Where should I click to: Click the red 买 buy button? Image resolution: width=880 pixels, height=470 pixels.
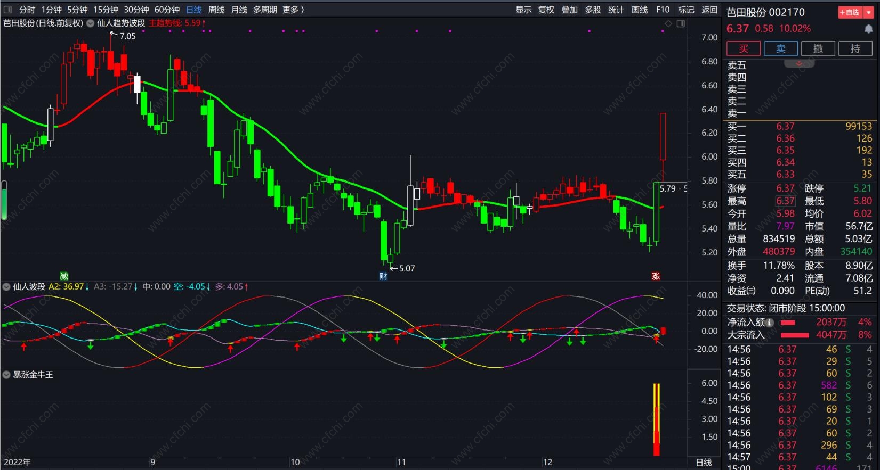tap(744, 48)
